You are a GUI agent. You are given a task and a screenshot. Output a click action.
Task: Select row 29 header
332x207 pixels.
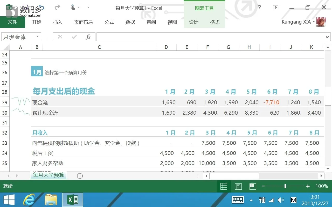click(x=5, y=102)
